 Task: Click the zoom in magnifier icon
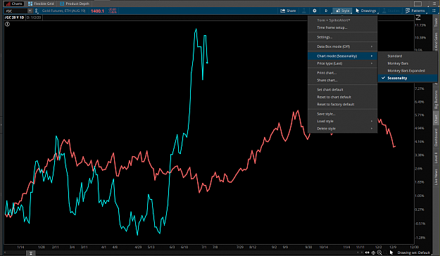click(379, 252)
